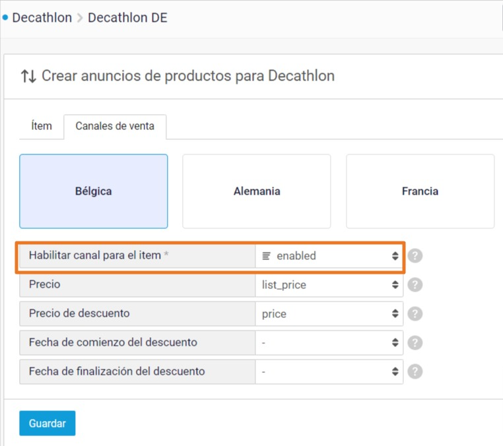
Task: Open Decathlon DE breadcrumb
Action: point(127,18)
